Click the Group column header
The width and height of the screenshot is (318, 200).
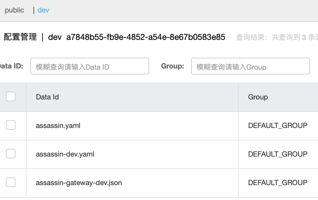coord(258,97)
